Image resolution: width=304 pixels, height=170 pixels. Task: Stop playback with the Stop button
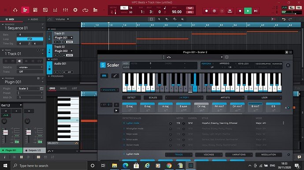tap(240, 11)
